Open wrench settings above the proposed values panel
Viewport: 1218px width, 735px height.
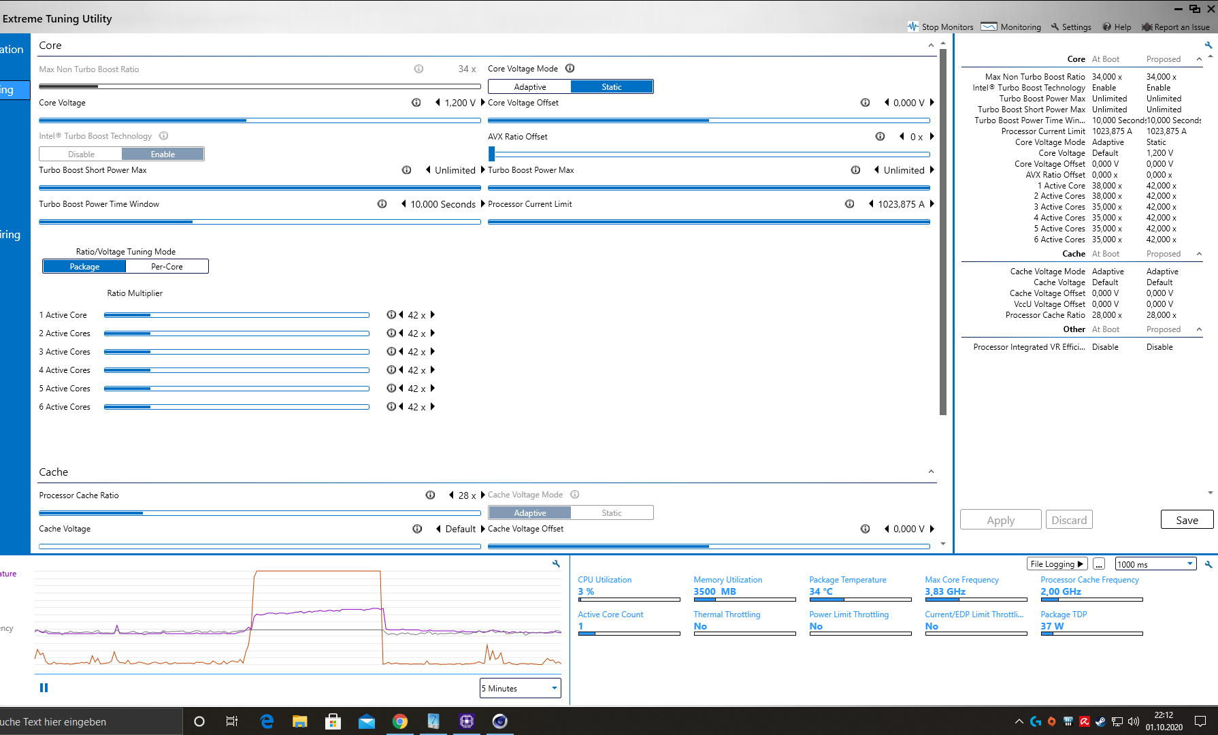pos(1208,46)
